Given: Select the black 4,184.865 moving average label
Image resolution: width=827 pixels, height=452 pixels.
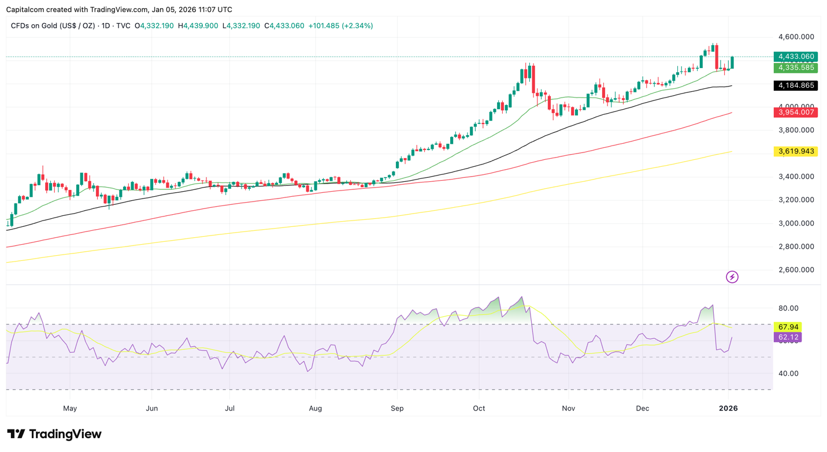Looking at the screenshot, I should pos(795,85).
